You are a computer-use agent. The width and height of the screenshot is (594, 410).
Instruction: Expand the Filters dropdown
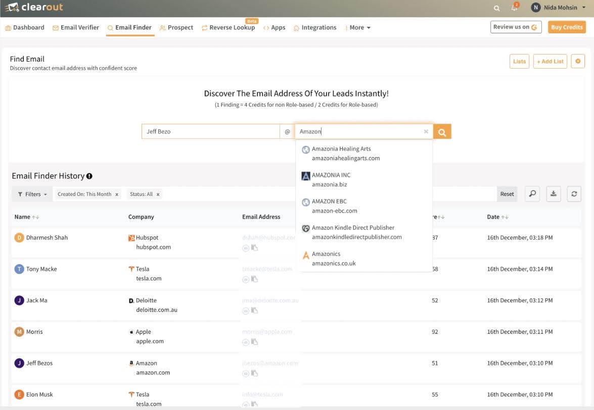tap(32, 194)
